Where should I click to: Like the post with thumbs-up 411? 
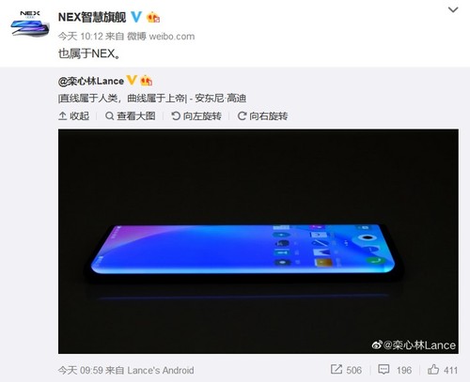tap(443, 370)
